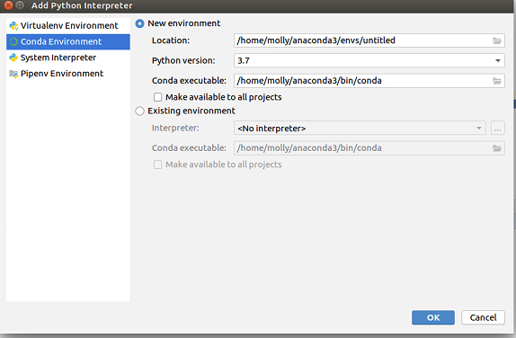Viewport: 516px width, 338px height.
Task: Enable Make available to all projects
Action: (157, 97)
